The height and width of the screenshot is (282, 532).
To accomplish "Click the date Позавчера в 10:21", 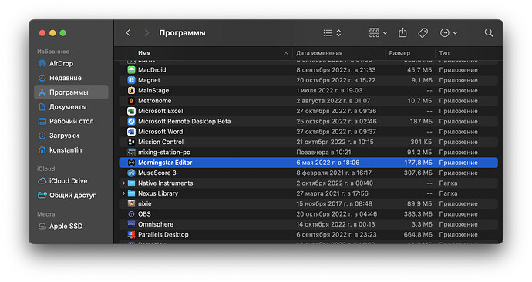I will 324,153.
